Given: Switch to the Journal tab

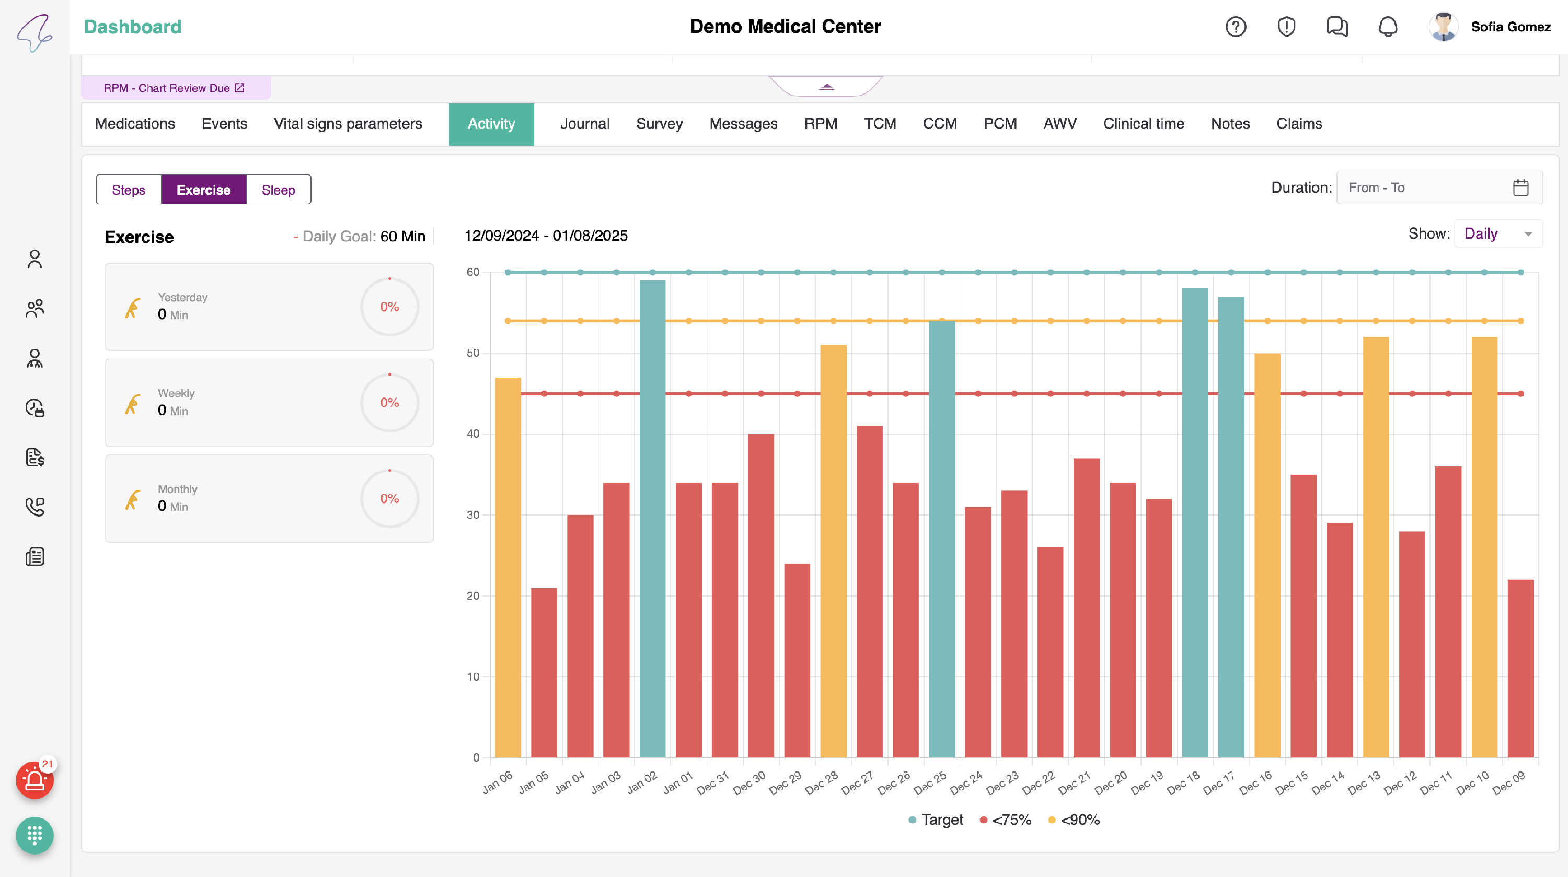Looking at the screenshot, I should [584, 124].
